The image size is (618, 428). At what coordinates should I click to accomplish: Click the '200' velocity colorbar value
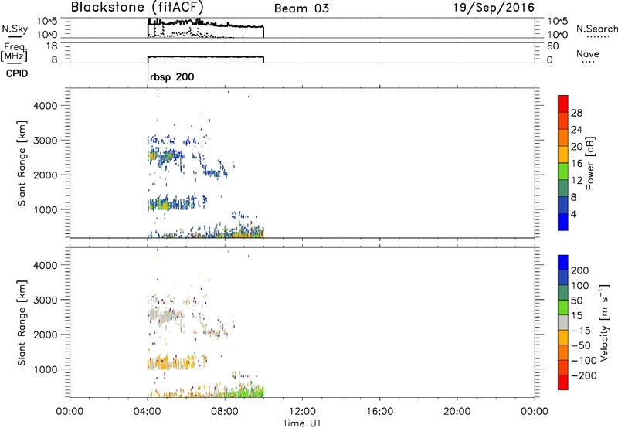(x=580, y=270)
